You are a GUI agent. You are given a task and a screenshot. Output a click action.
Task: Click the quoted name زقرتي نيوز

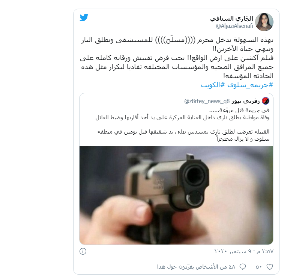245,101
